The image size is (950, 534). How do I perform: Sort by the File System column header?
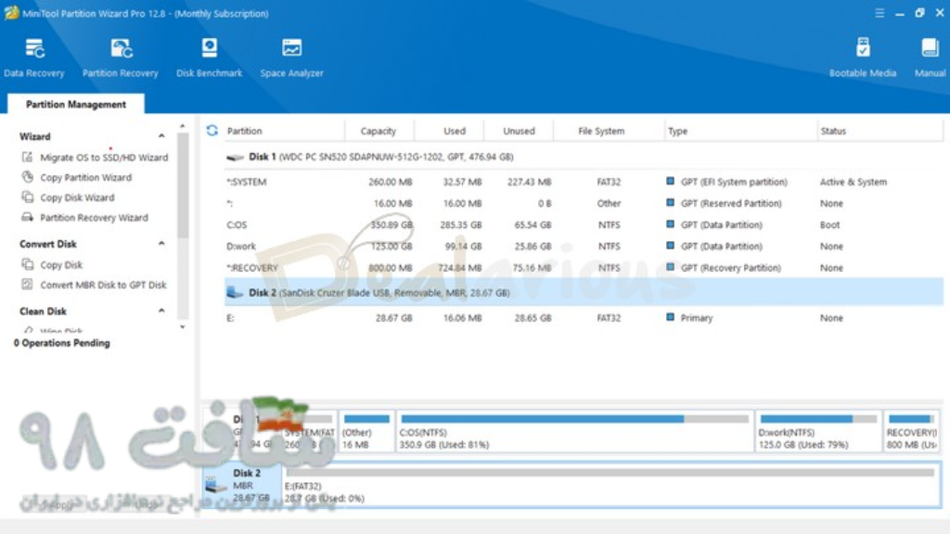601,131
